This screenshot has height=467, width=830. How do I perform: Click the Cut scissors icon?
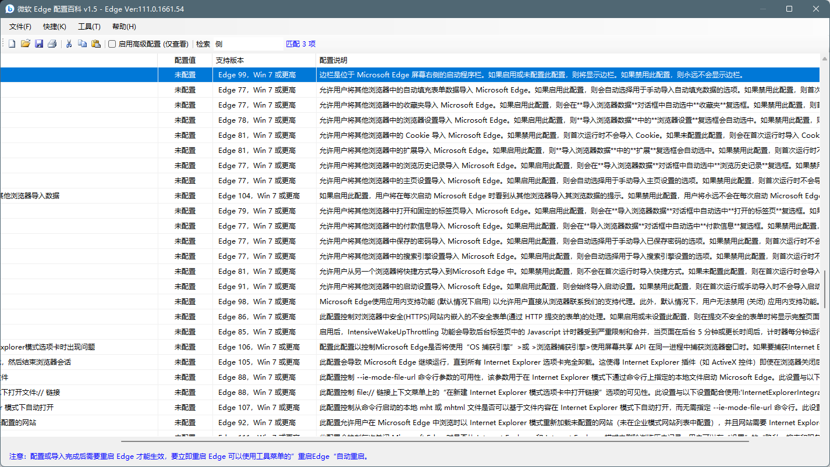pyautogui.click(x=69, y=44)
